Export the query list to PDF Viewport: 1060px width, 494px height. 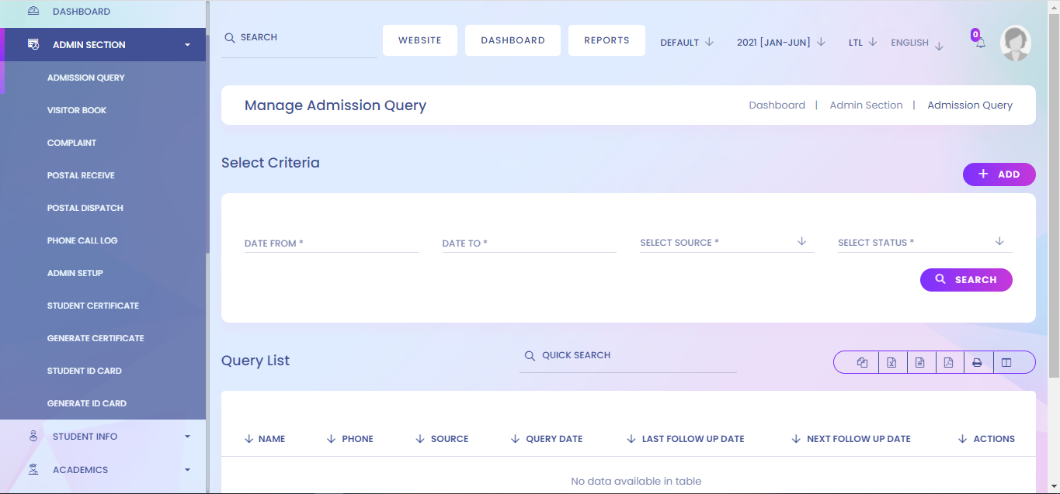(949, 361)
